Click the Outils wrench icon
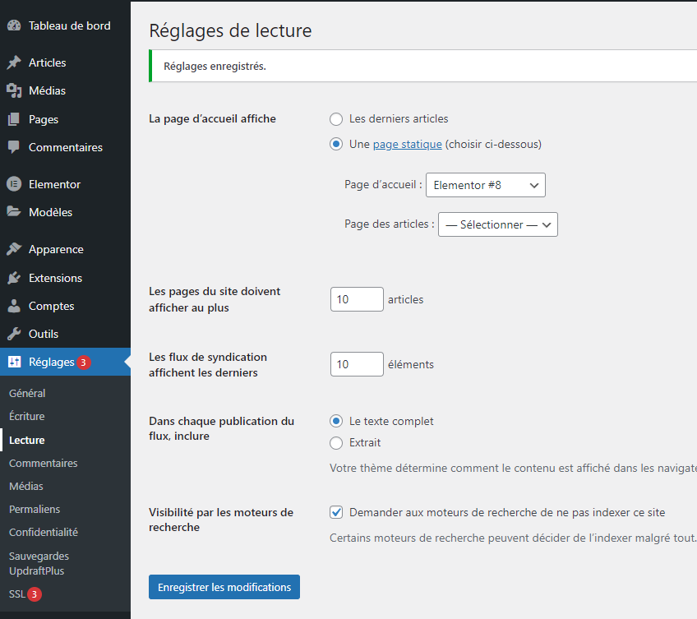The height and width of the screenshot is (619, 697). 13,334
